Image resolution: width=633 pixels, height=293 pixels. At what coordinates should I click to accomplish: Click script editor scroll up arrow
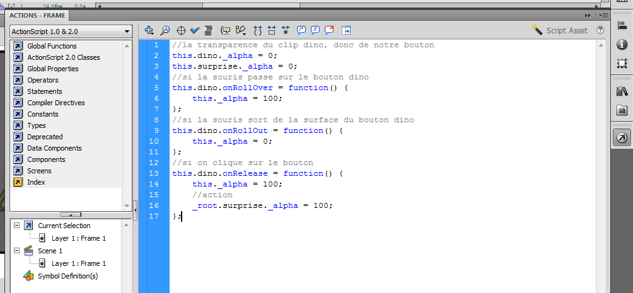pos(600,45)
